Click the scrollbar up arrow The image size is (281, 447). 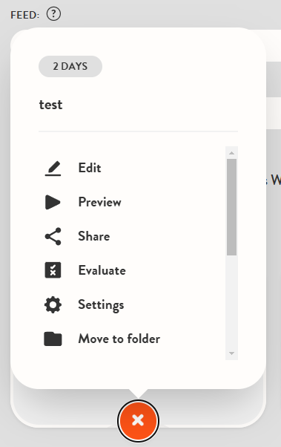tap(232, 153)
